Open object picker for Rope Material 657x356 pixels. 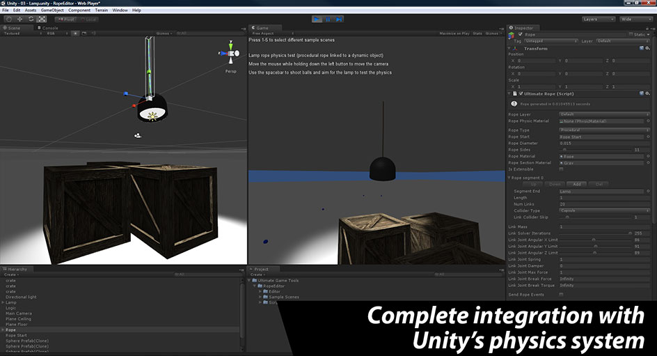[648, 156]
